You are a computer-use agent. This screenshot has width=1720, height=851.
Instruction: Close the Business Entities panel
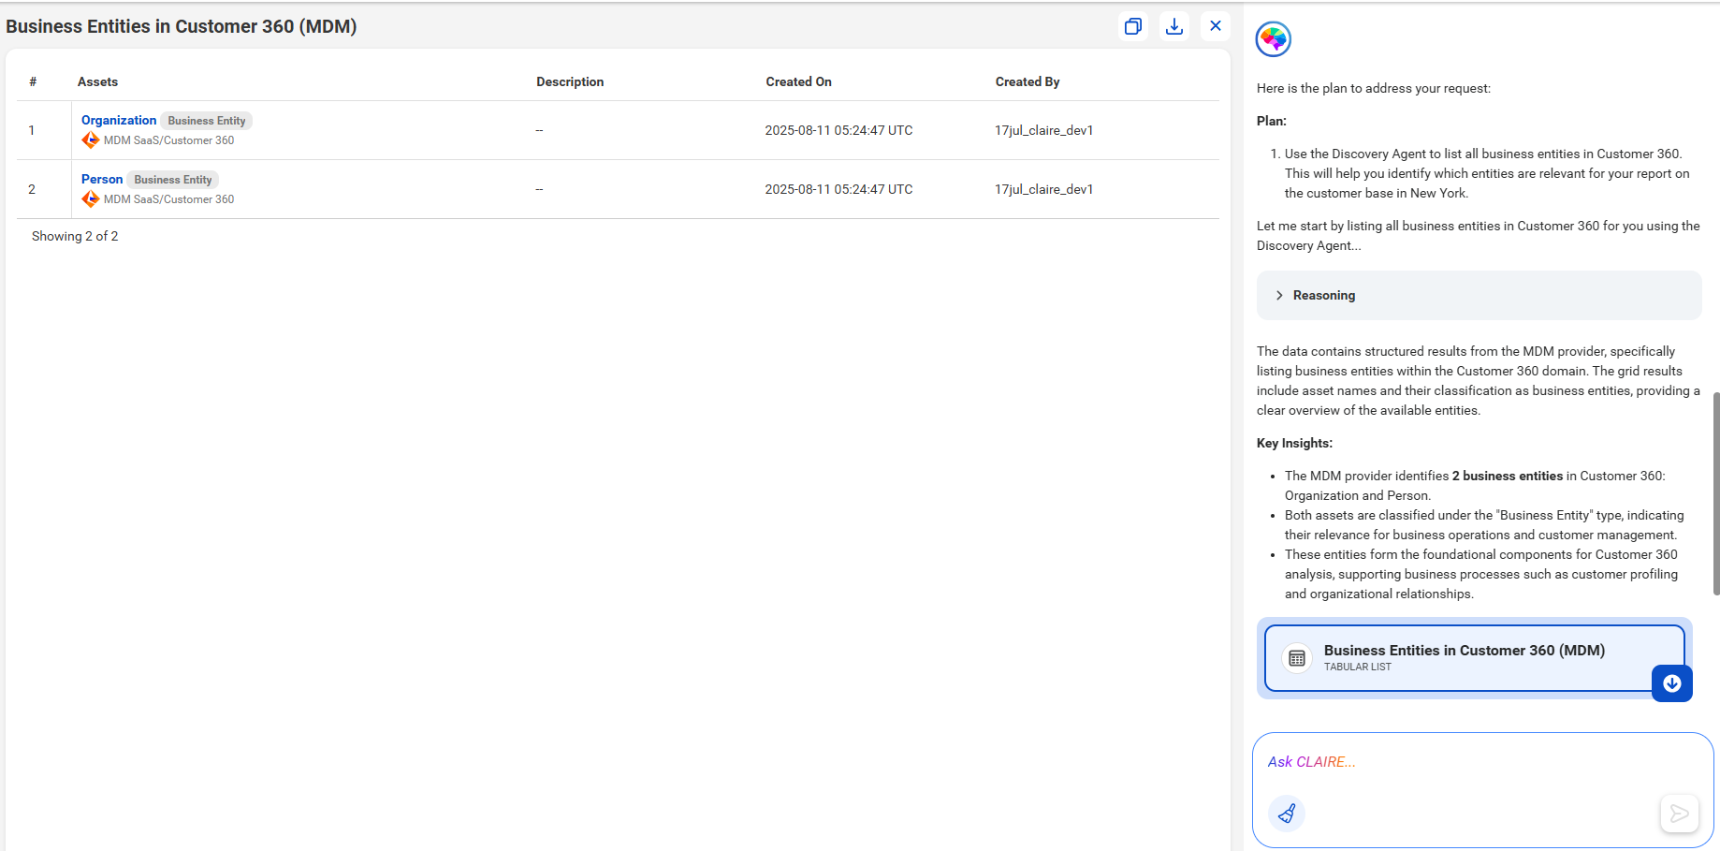click(1216, 26)
